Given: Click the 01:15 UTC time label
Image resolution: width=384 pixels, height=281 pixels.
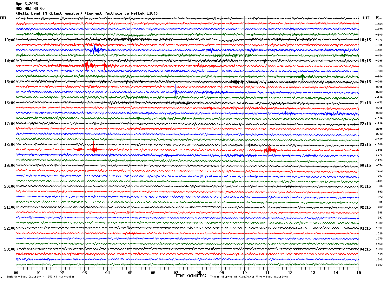Looking at the screenshot, I should (x=365, y=186).
